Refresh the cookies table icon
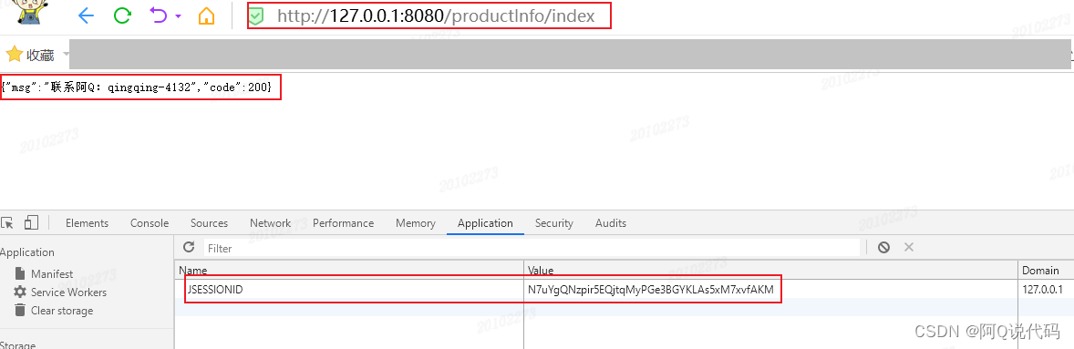Image resolution: width=1074 pixels, height=349 pixels. point(189,247)
